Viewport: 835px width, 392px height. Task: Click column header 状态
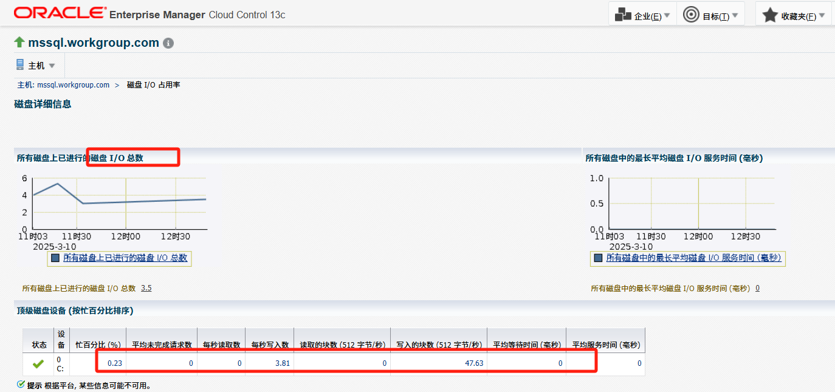(x=39, y=345)
